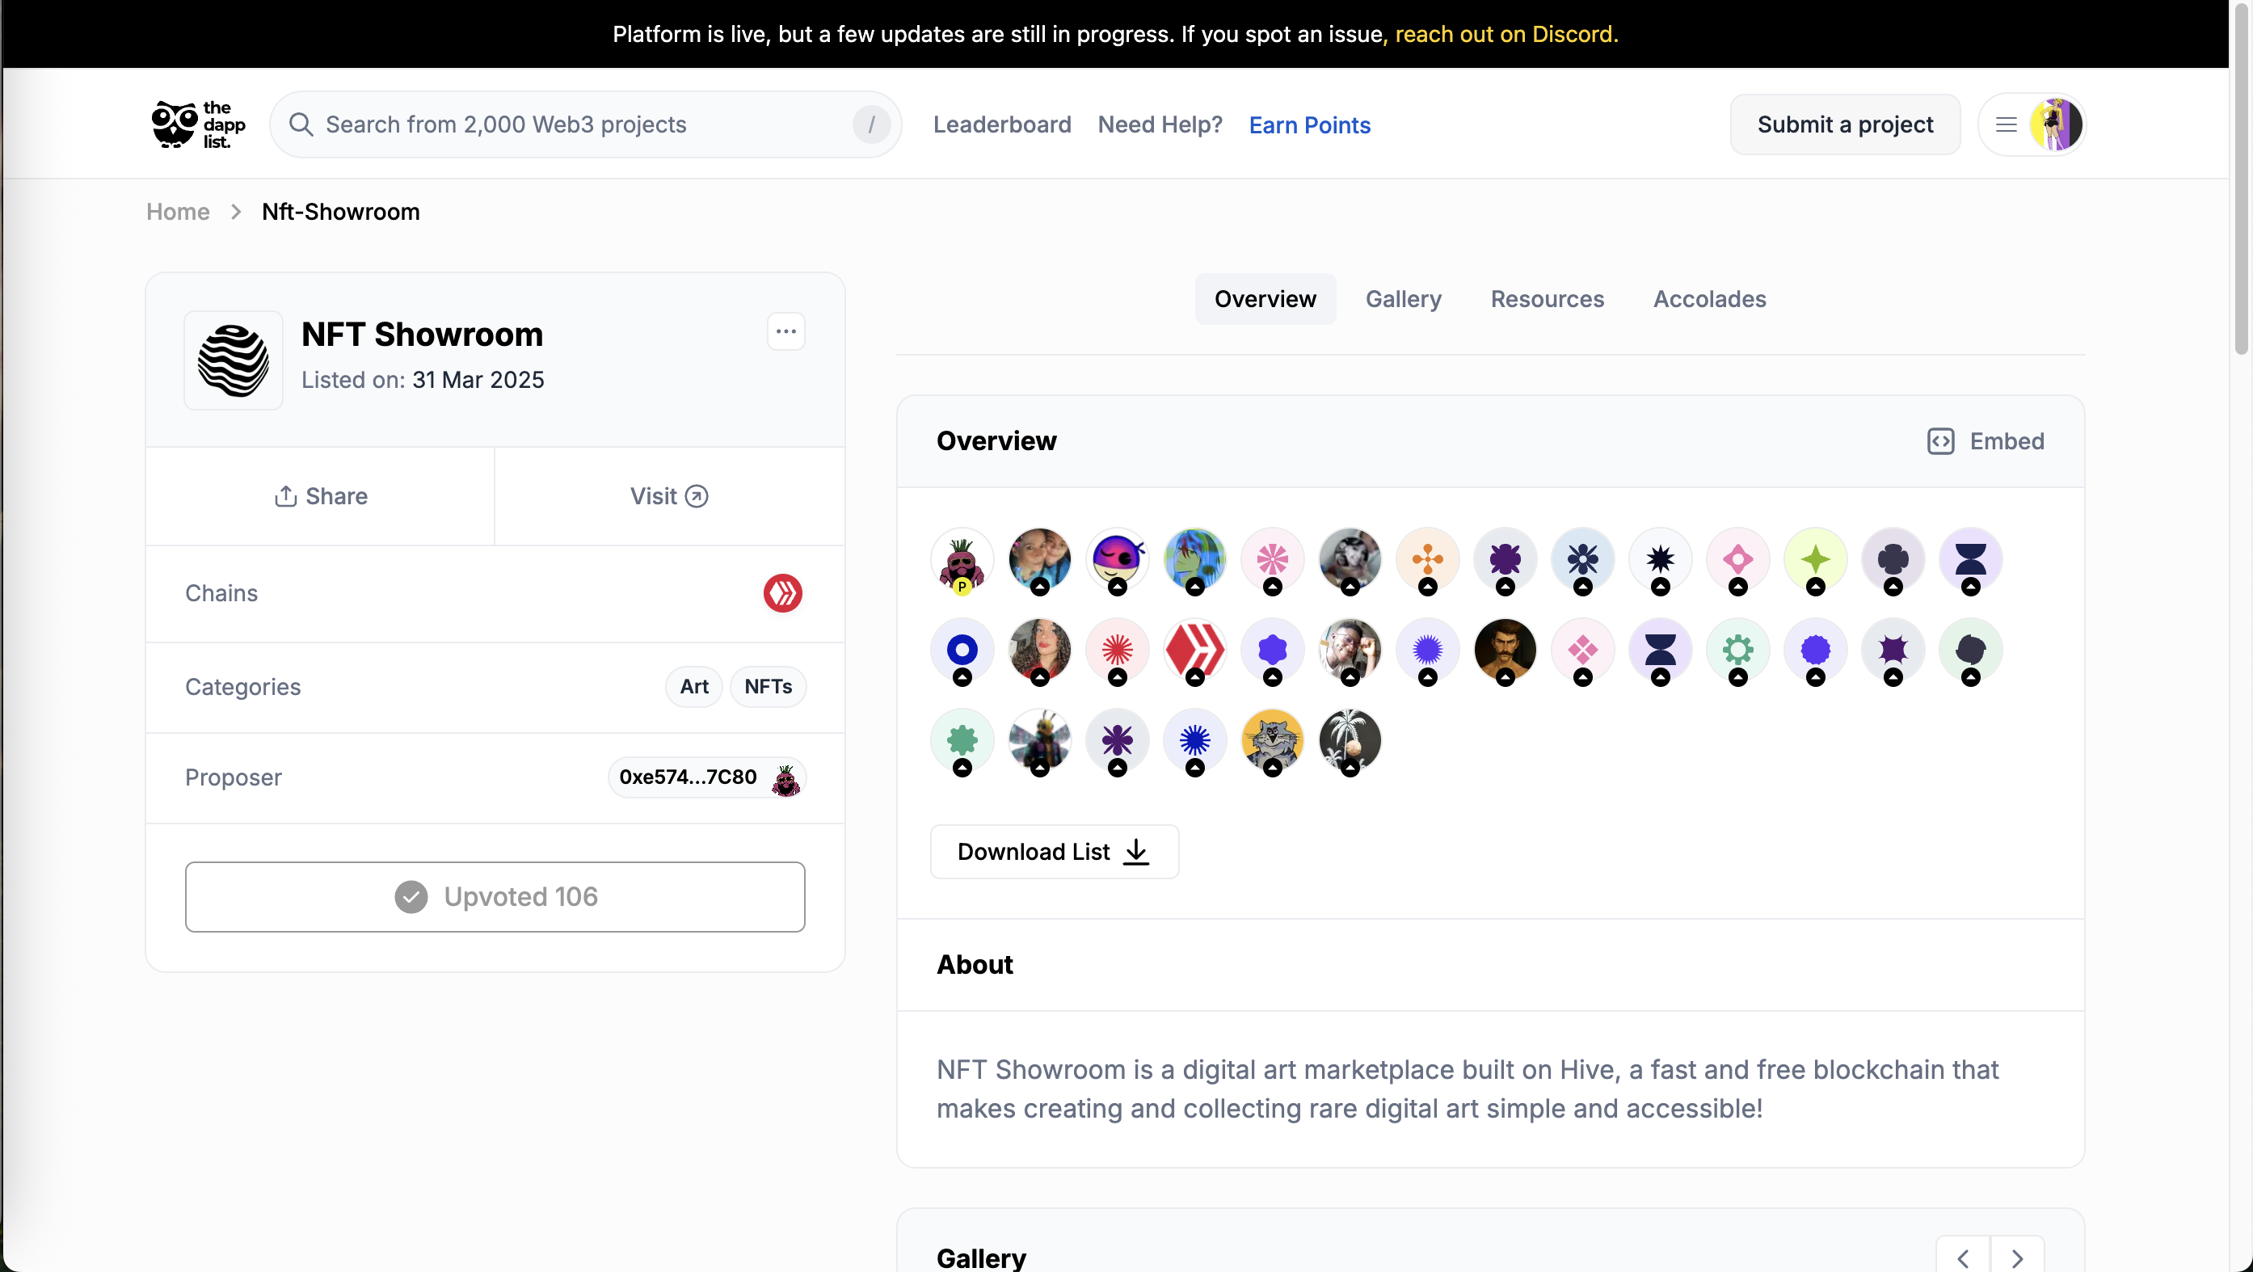Click the two-faces photo voter avatar
Viewport: 2253px width, 1272px height.
click(x=1039, y=560)
